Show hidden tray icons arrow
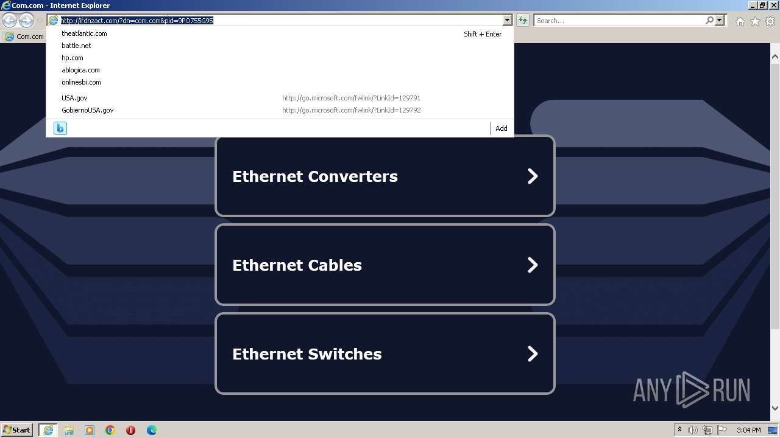 pos(679,430)
